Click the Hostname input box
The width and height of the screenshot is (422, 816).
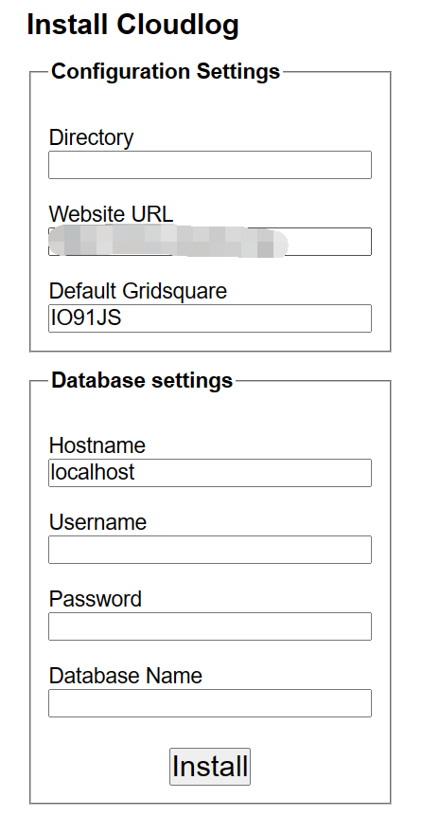(210, 473)
